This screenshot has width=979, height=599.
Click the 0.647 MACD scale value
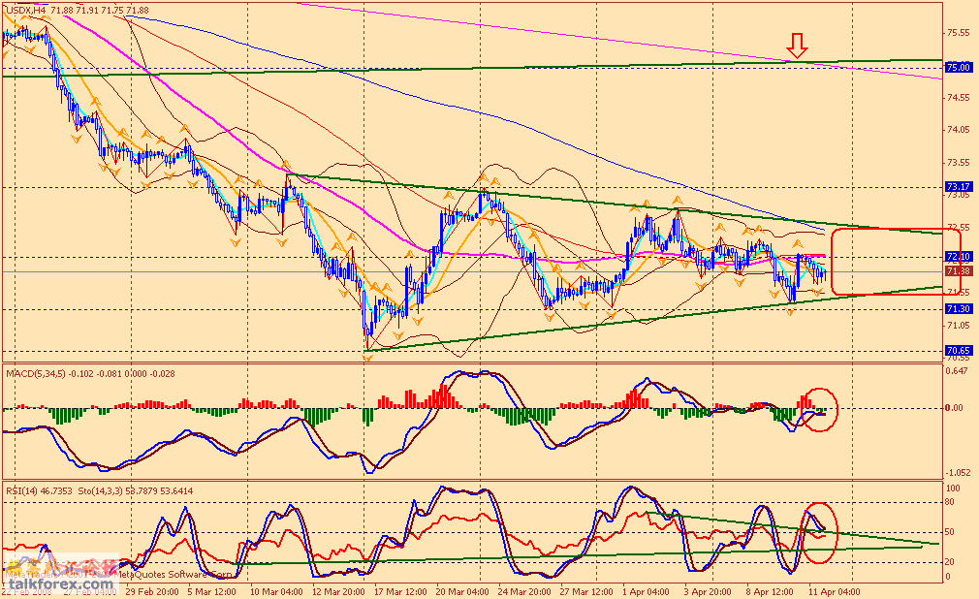click(958, 371)
